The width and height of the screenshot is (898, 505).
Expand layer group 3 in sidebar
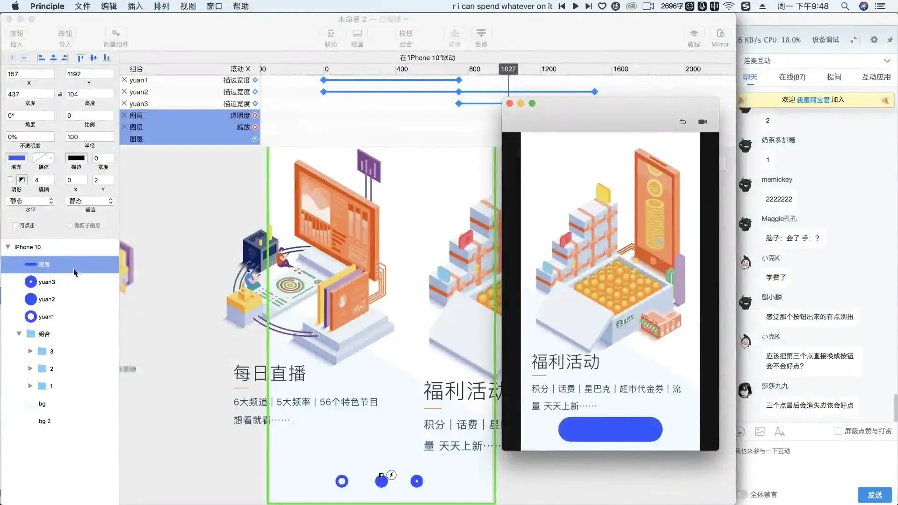[30, 351]
